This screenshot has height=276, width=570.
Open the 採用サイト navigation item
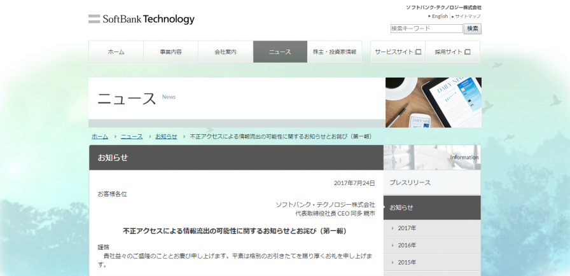(452, 52)
